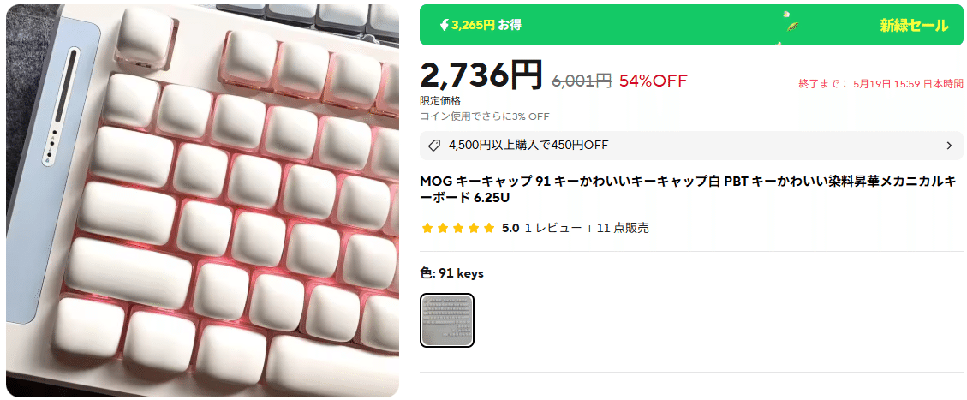Viewport: 967px width, 400px height.
Task: Click the 5.0 rating score
Action: pos(510,228)
